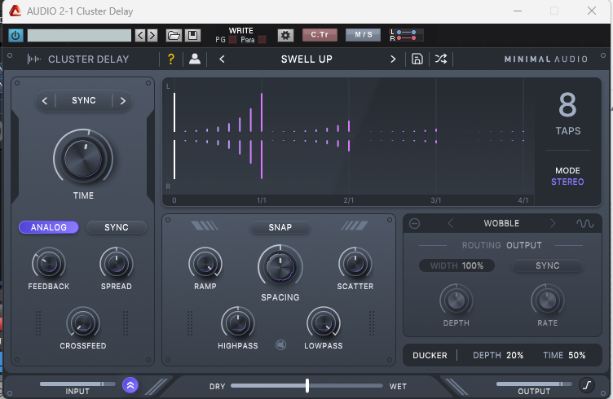Screen dimensions: 613x399
Task: Toggle the M/S mode button
Action: pos(364,35)
